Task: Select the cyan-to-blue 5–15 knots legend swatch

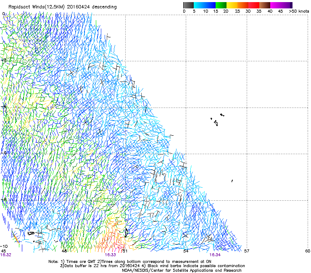Action: (x=205, y=5)
